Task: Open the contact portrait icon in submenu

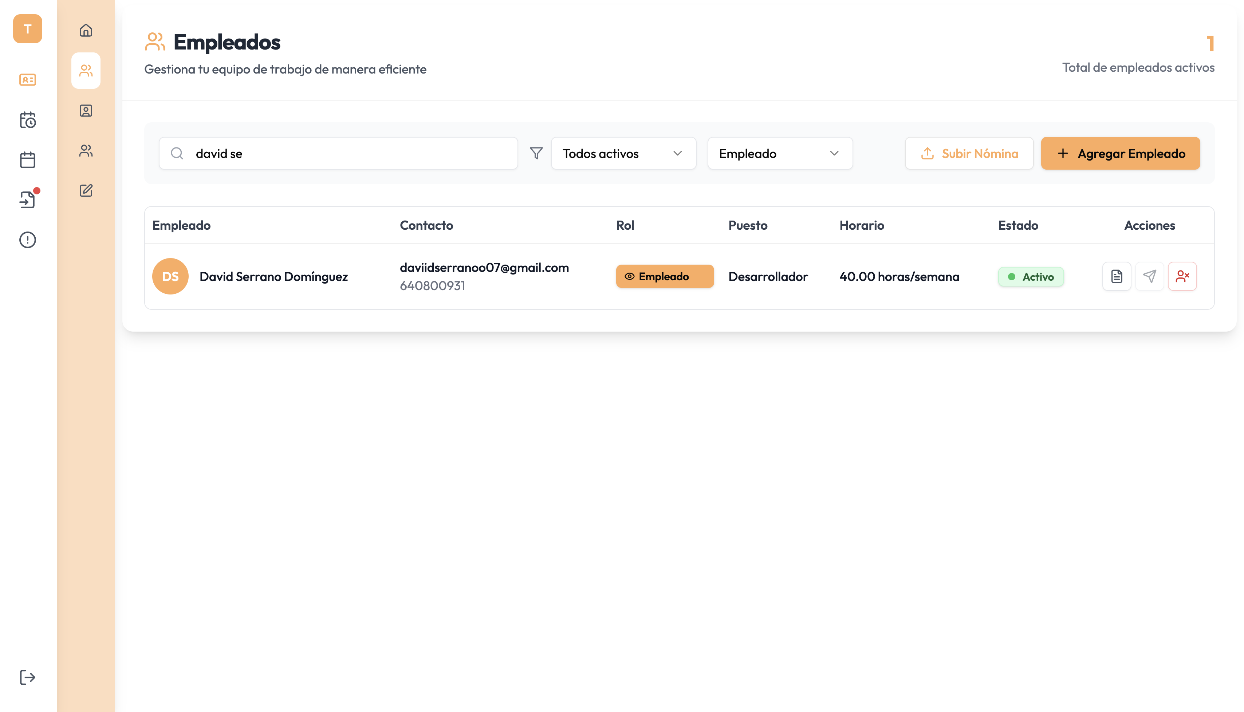Action: click(x=86, y=111)
